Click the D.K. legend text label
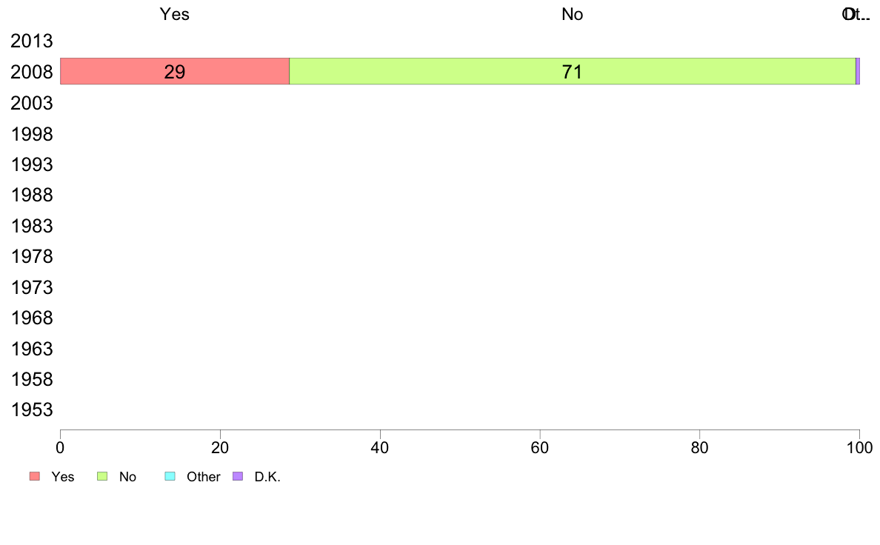The image size is (880, 545). tap(267, 477)
